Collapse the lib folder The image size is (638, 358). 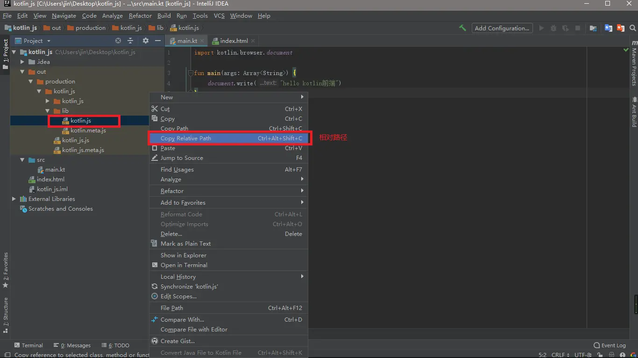(x=48, y=111)
